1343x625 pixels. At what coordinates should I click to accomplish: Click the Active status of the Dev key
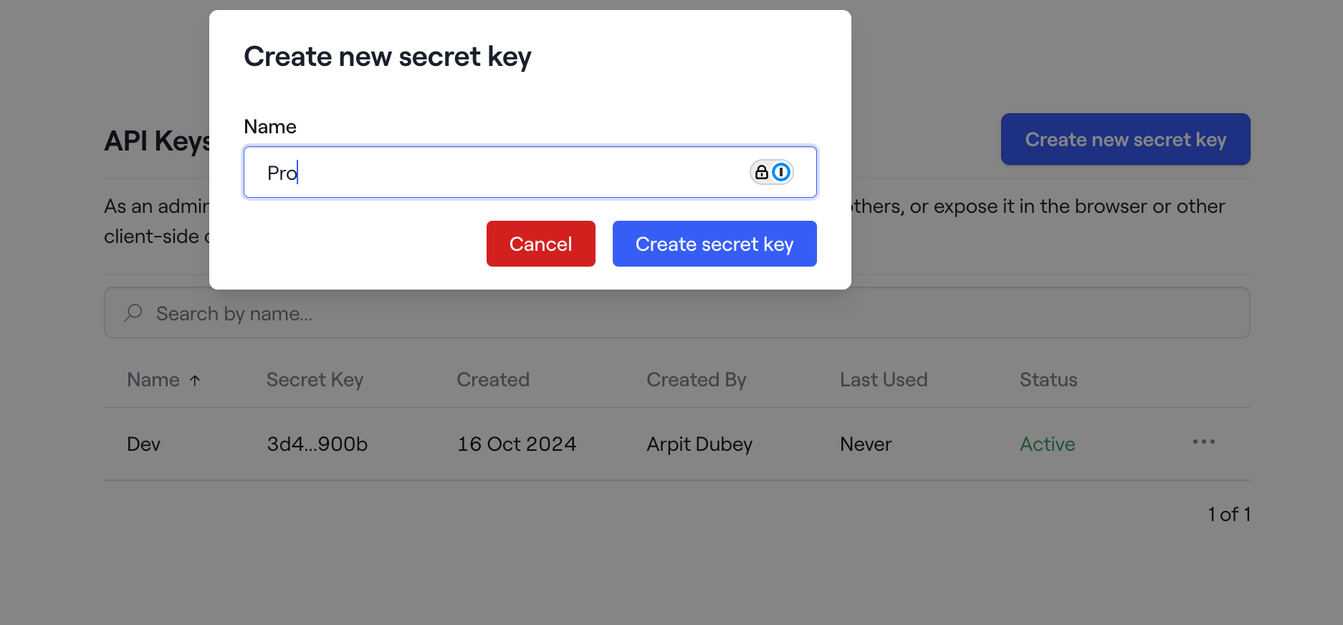tap(1047, 444)
